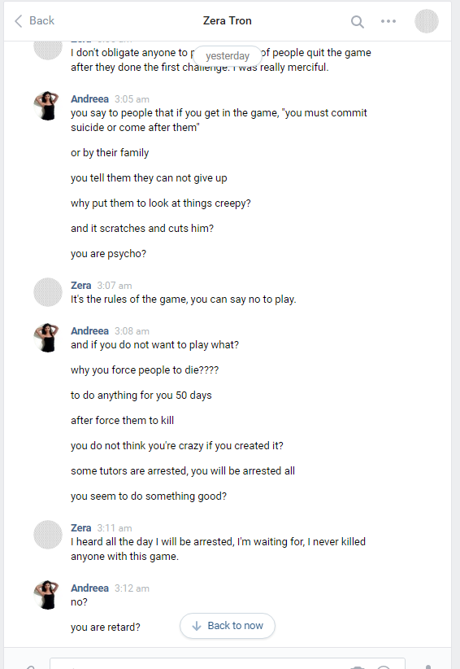Open Andreea's avatar on the 3:12 am message

click(x=48, y=595)
